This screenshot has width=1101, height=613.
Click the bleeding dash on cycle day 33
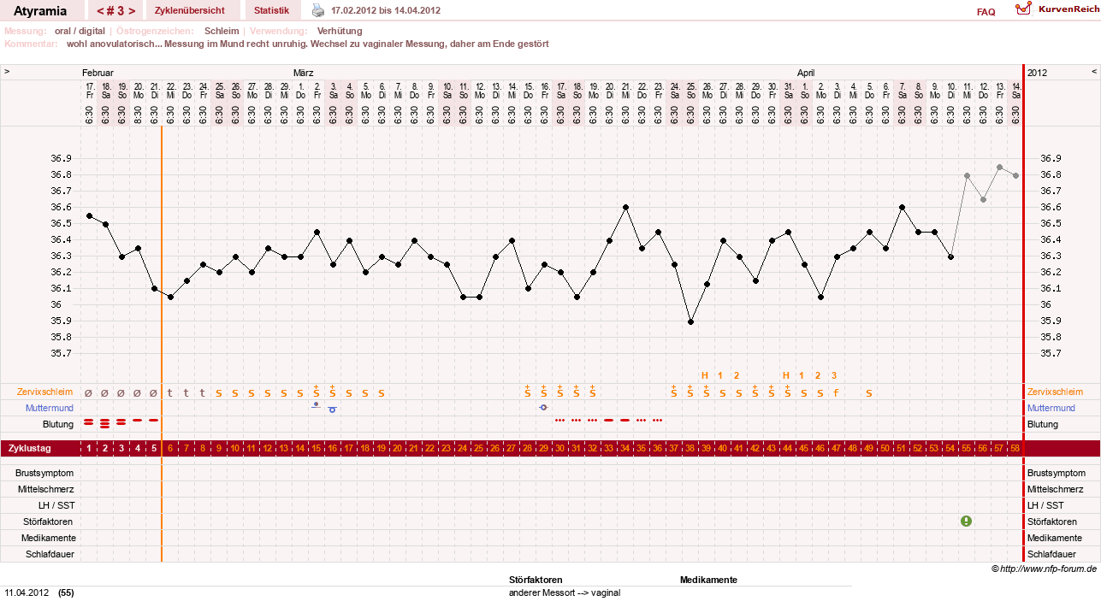tap(609, 421)
